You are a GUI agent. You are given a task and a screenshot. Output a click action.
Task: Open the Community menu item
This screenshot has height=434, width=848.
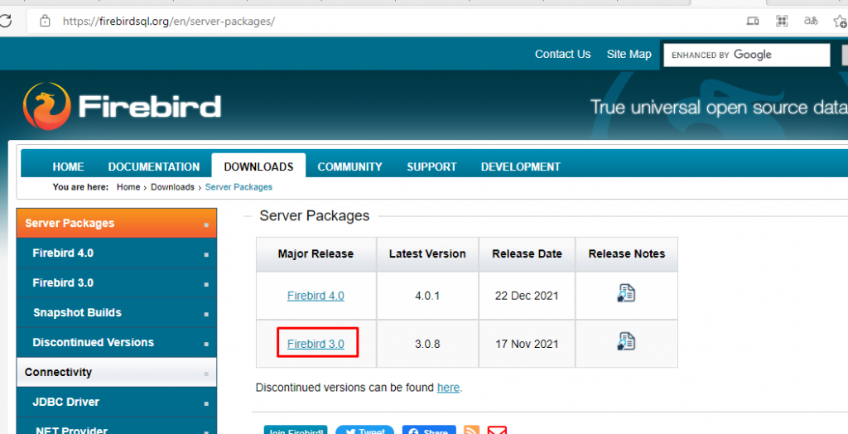point(349,166)
